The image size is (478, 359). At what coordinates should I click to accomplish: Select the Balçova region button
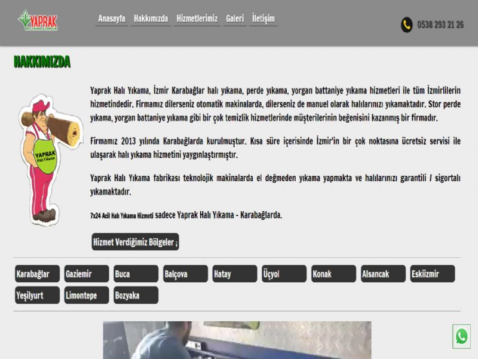click(185, 274)
